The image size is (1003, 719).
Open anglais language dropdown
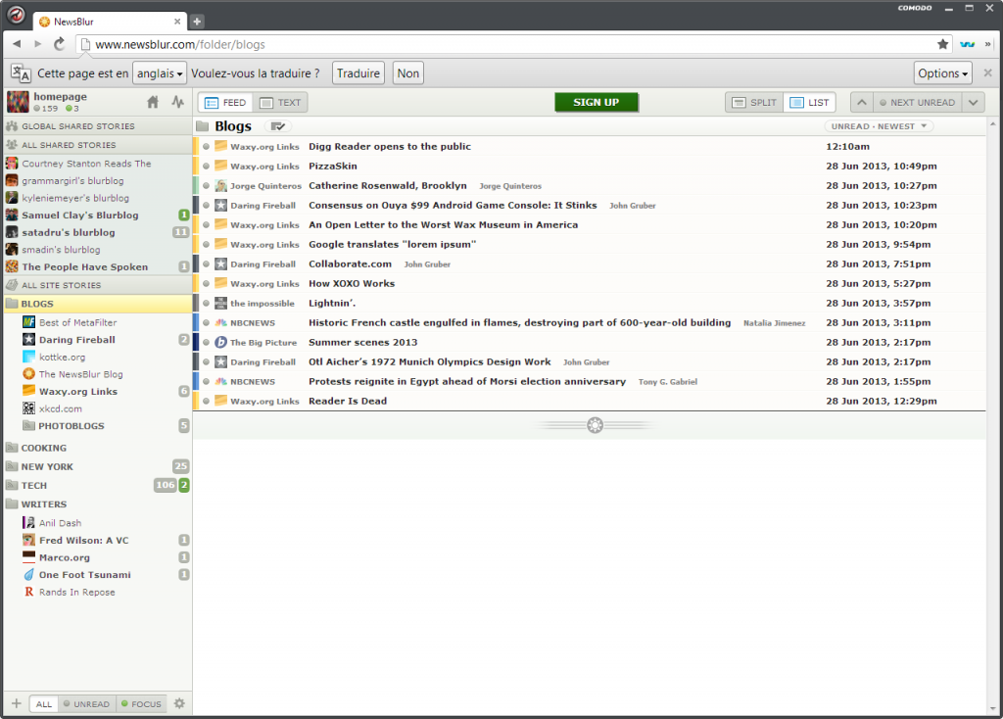tap(160, 72)
